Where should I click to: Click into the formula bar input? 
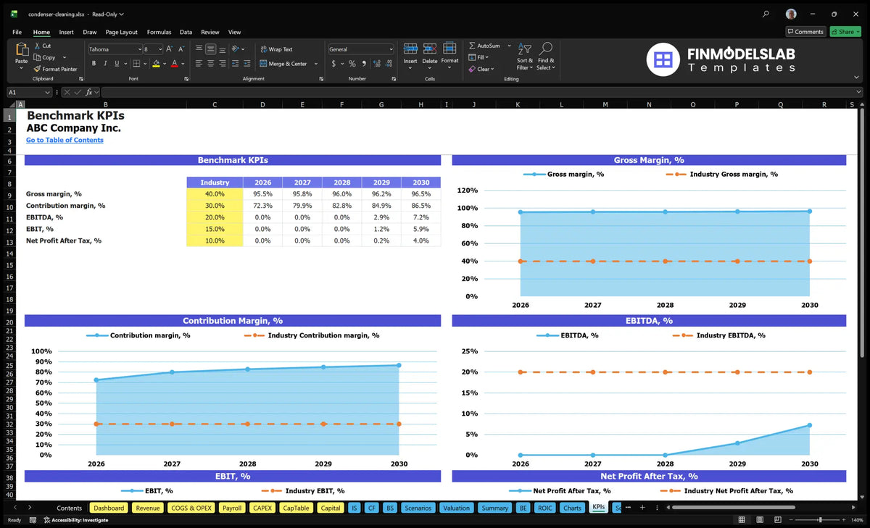[x=481, y=92]
